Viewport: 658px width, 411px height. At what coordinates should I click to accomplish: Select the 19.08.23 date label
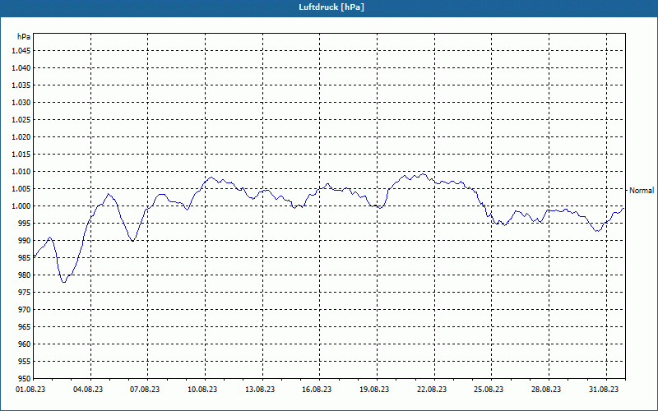point(374,390)
